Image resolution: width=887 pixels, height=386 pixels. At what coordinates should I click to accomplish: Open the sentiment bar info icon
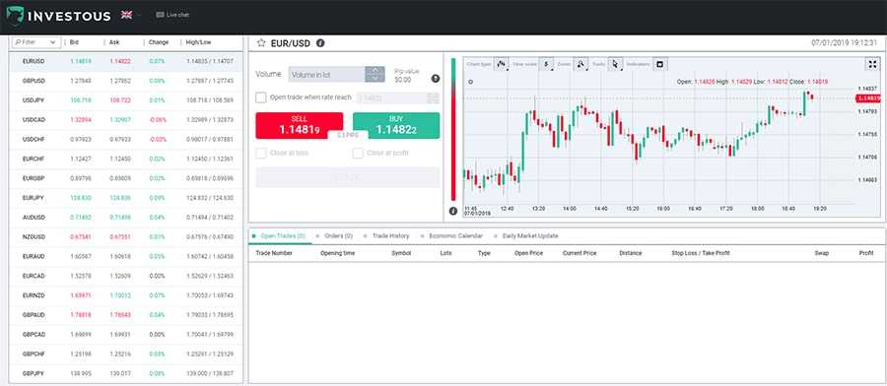coord(453,212)
